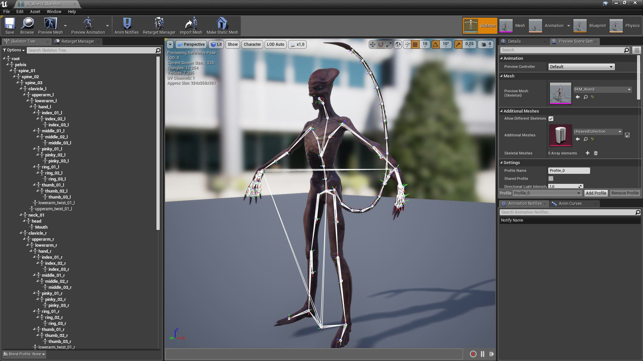Open Skeleton Tree Options dropdown
The image size is (643, 361).
(14, 50)
